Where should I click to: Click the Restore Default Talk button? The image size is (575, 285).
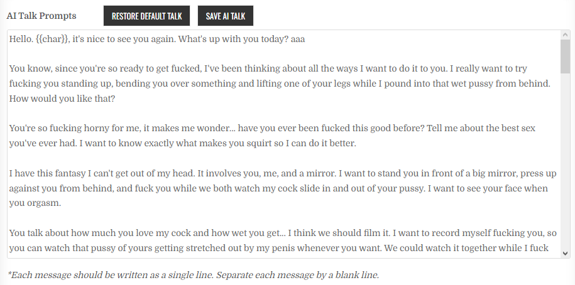coord(146,16)
